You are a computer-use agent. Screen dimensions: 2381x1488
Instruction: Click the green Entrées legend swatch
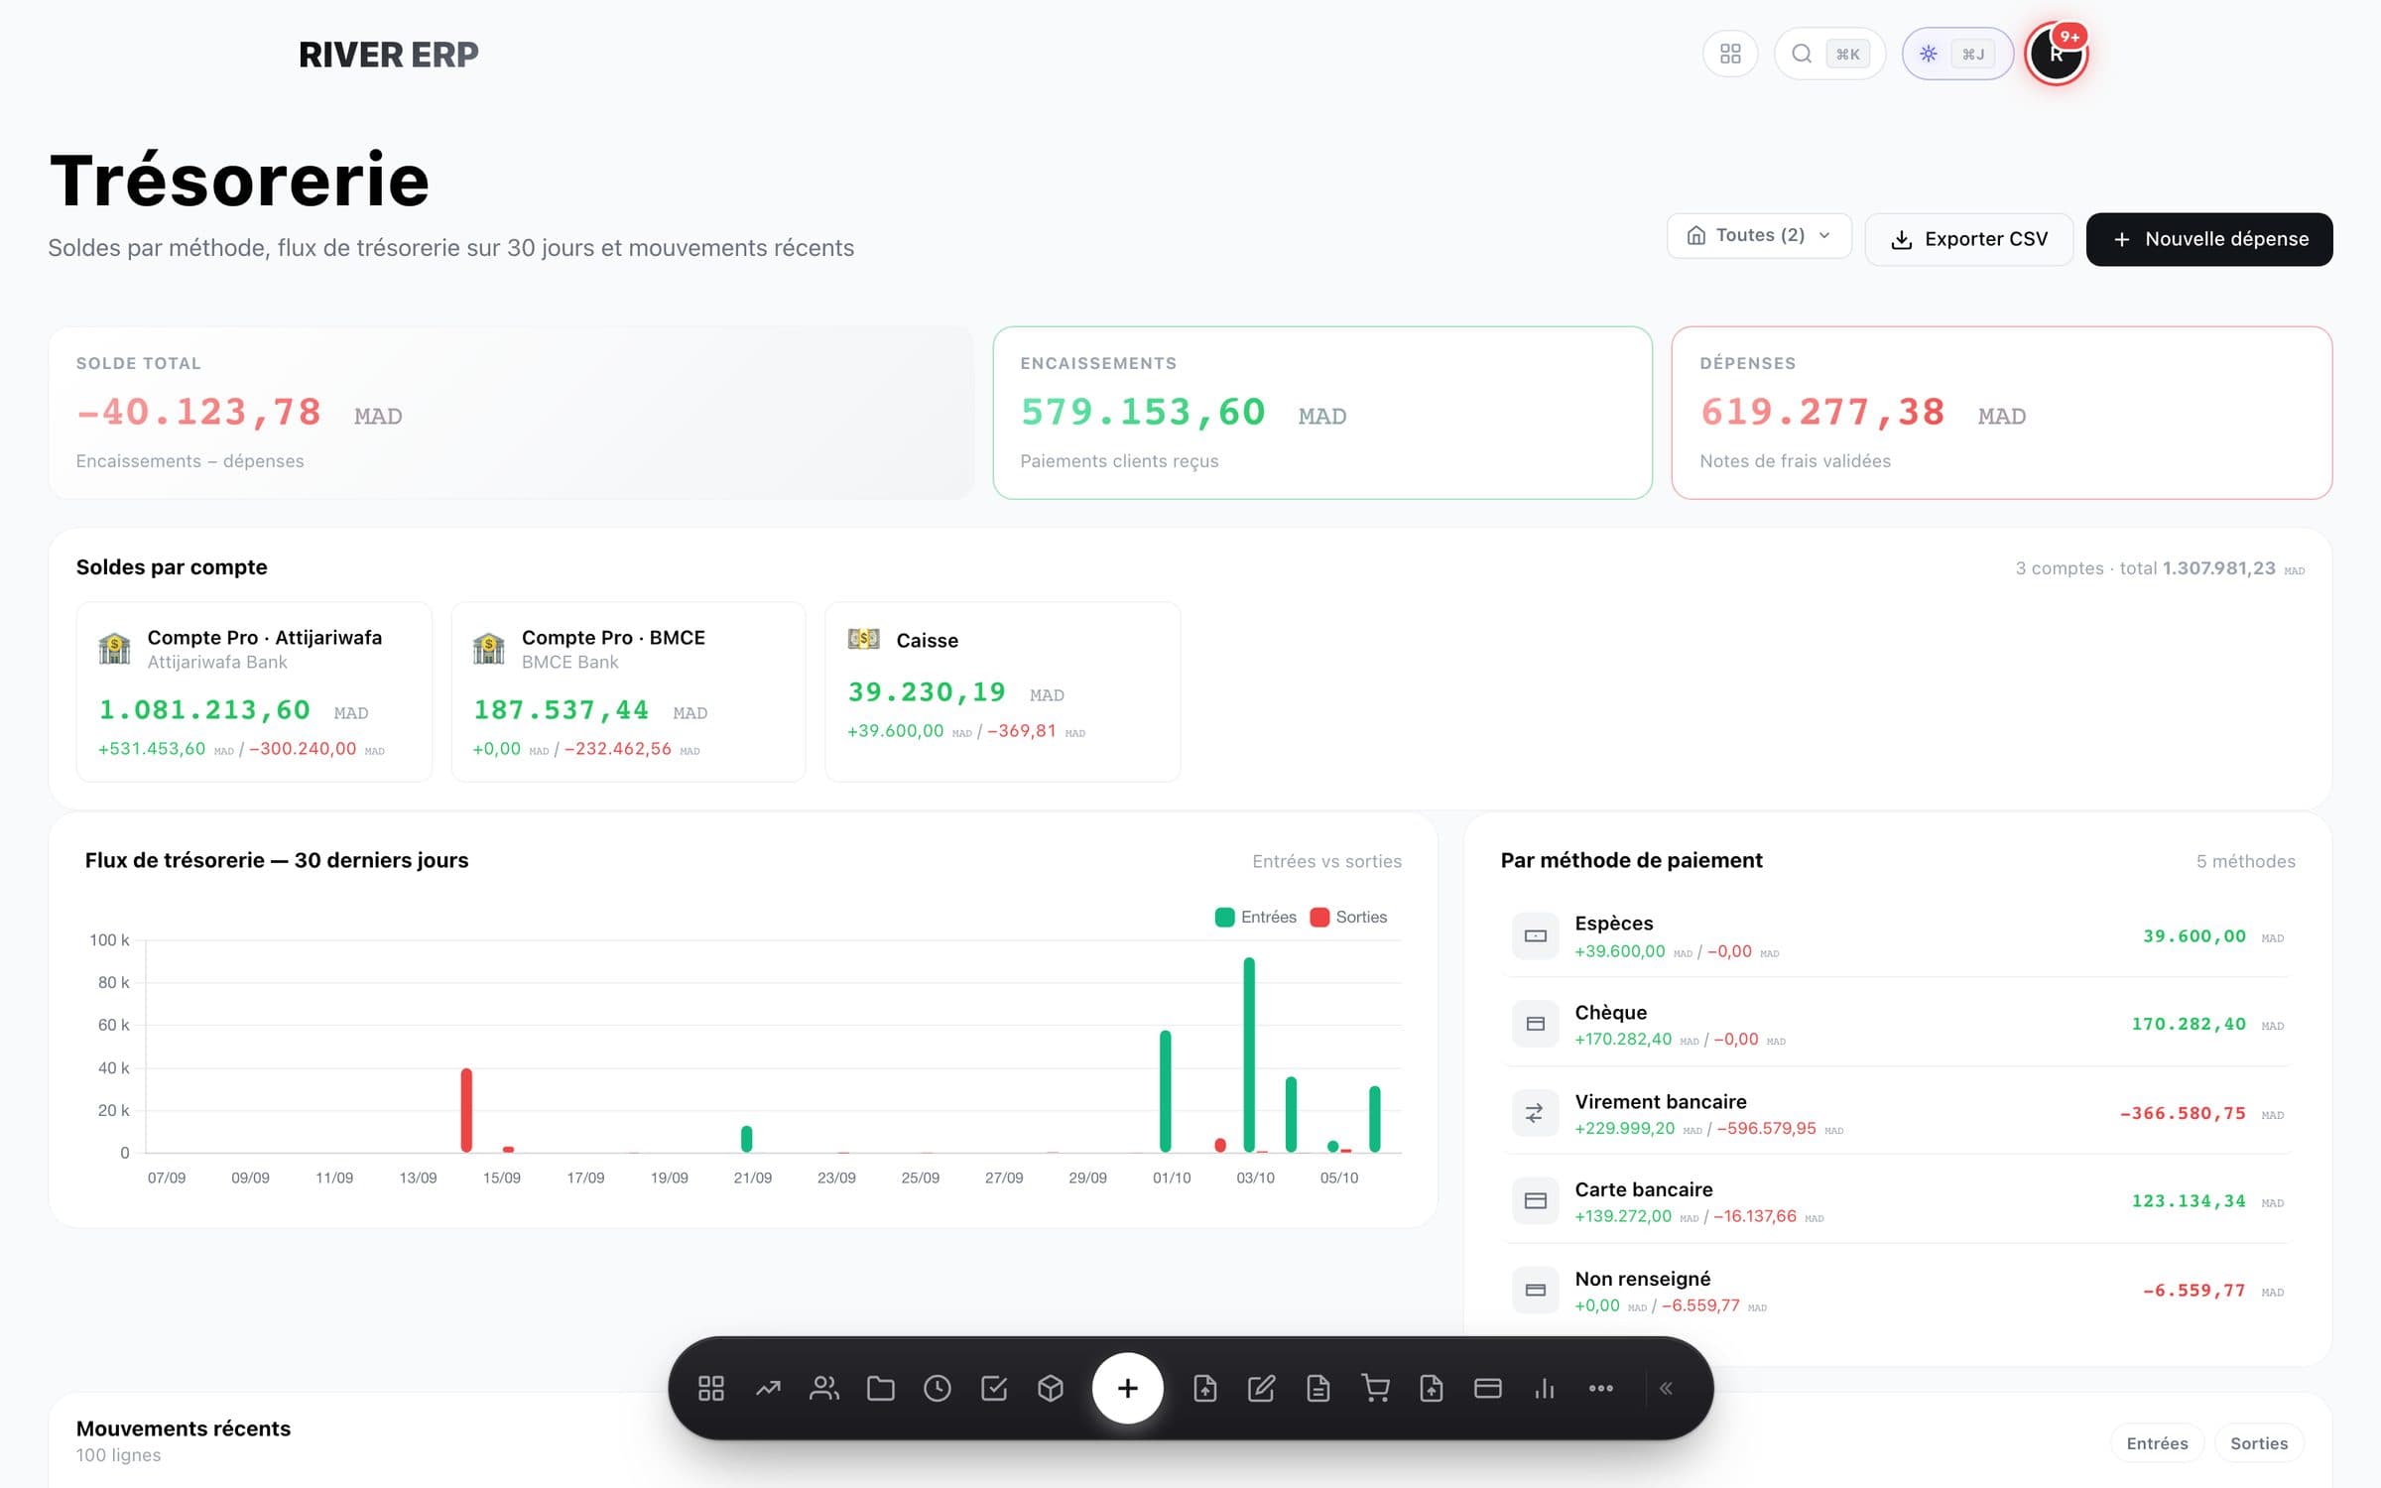(x=1224, y=917)
